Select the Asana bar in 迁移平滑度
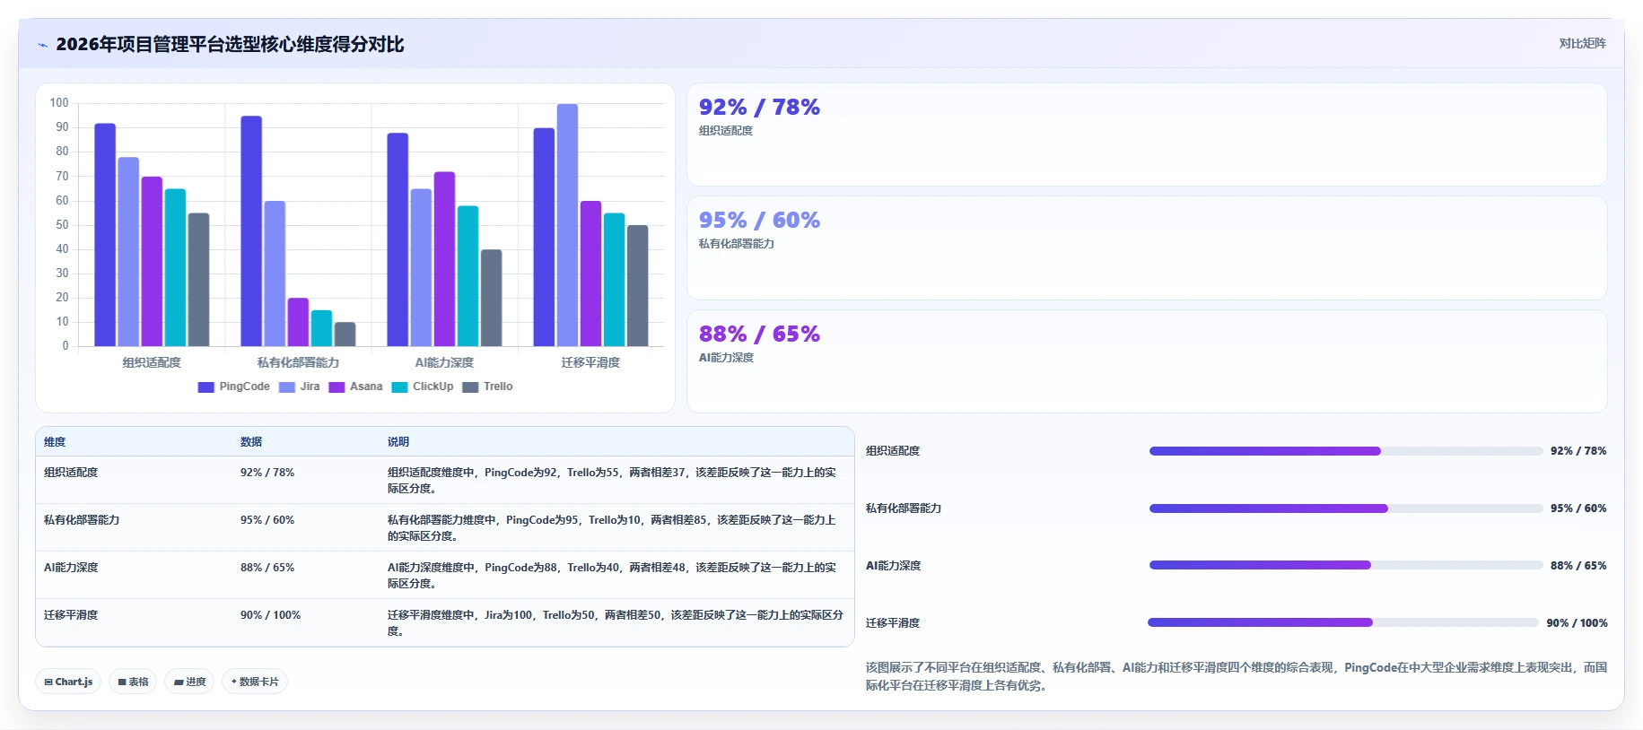 590,274
